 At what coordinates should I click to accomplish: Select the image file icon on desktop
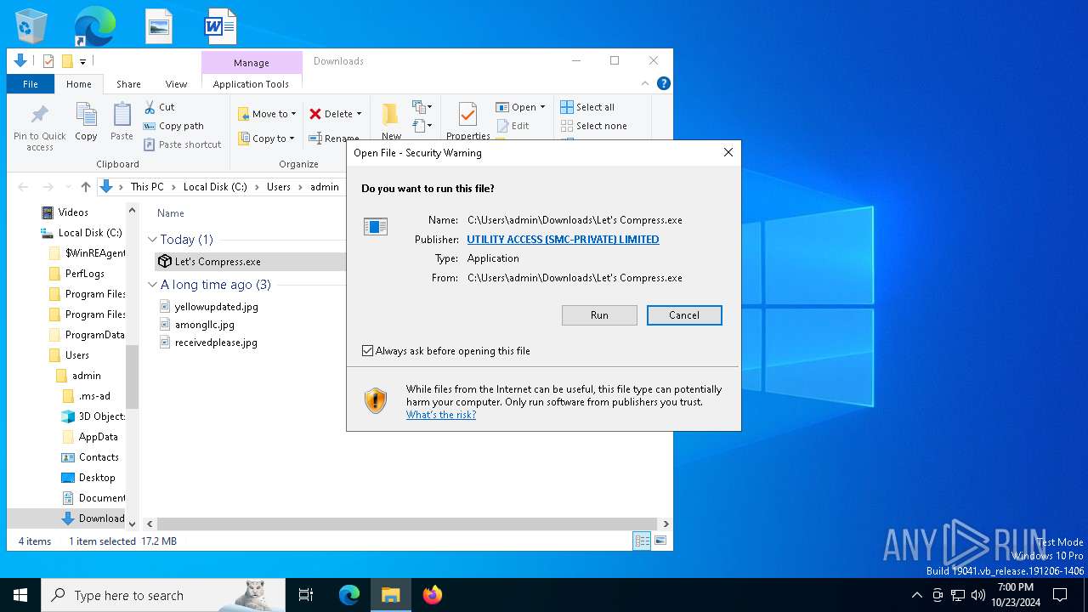158,26
